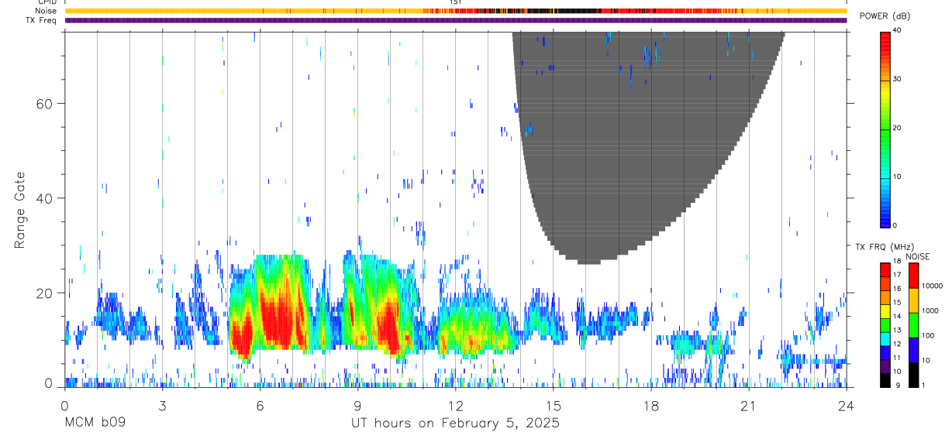Image resolution: width=952 pixels, height=439 pixels.
Task: Click the 'POWER (dB)' legend title
Action: pyautogui.click(x=885, y=17)
